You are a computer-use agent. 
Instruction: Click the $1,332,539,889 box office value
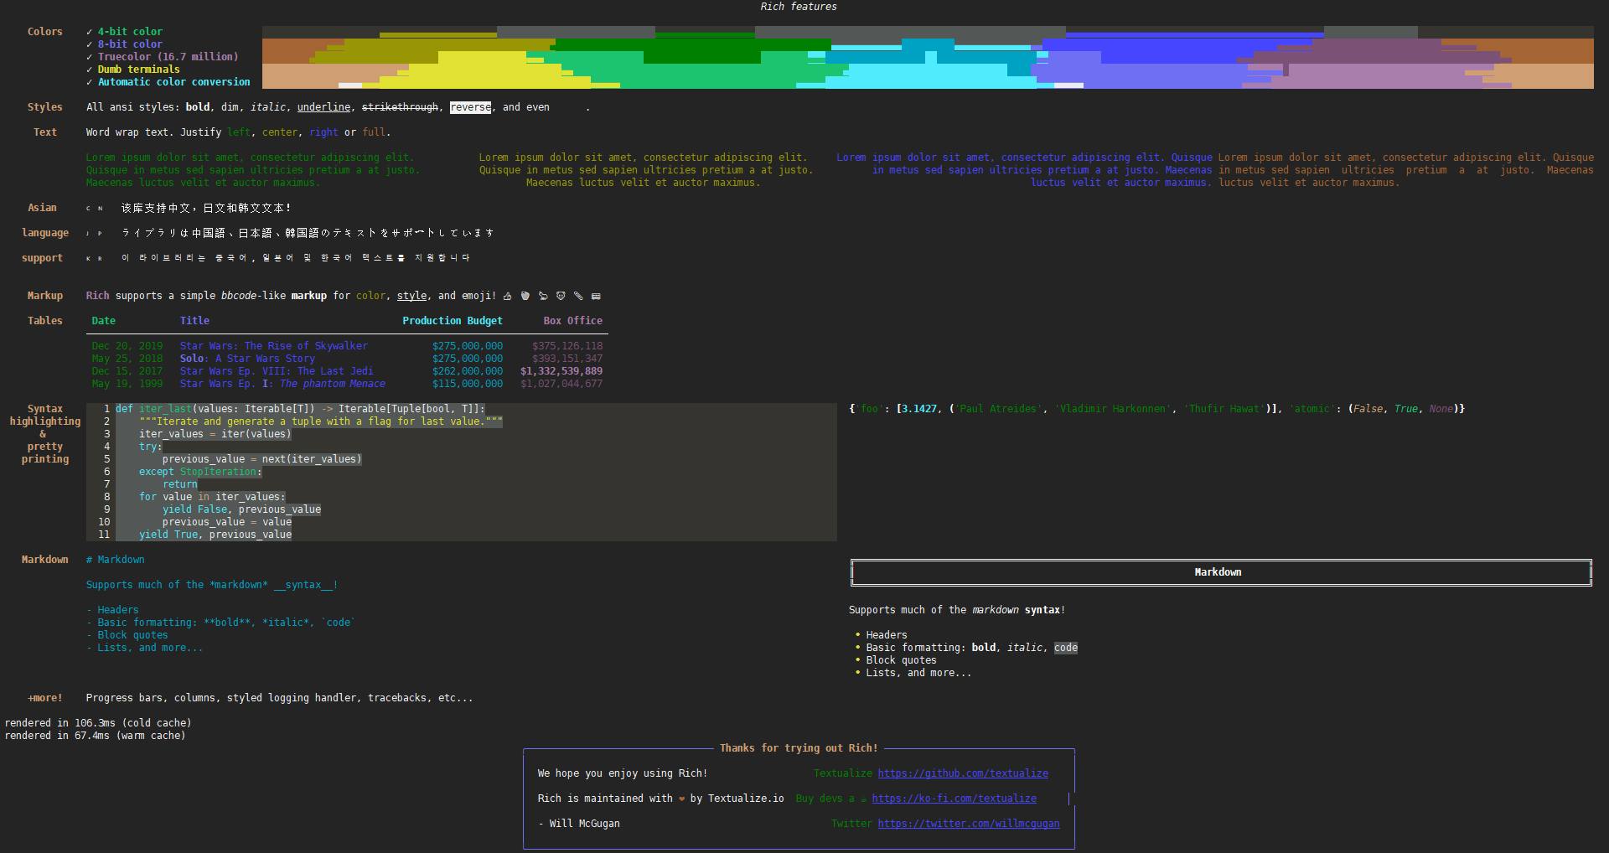[x=561, y=371]
